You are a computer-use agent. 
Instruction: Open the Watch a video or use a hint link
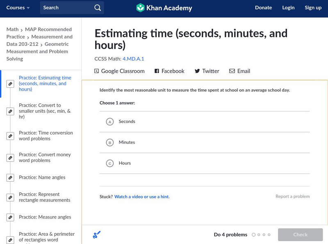[x=142, y=197]
